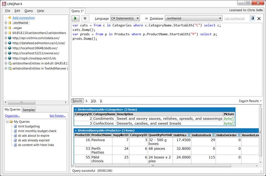266x176 pixels.
Task: Click the globe icon for datafeed.edmonton.ca
Action: click(10, 43)
